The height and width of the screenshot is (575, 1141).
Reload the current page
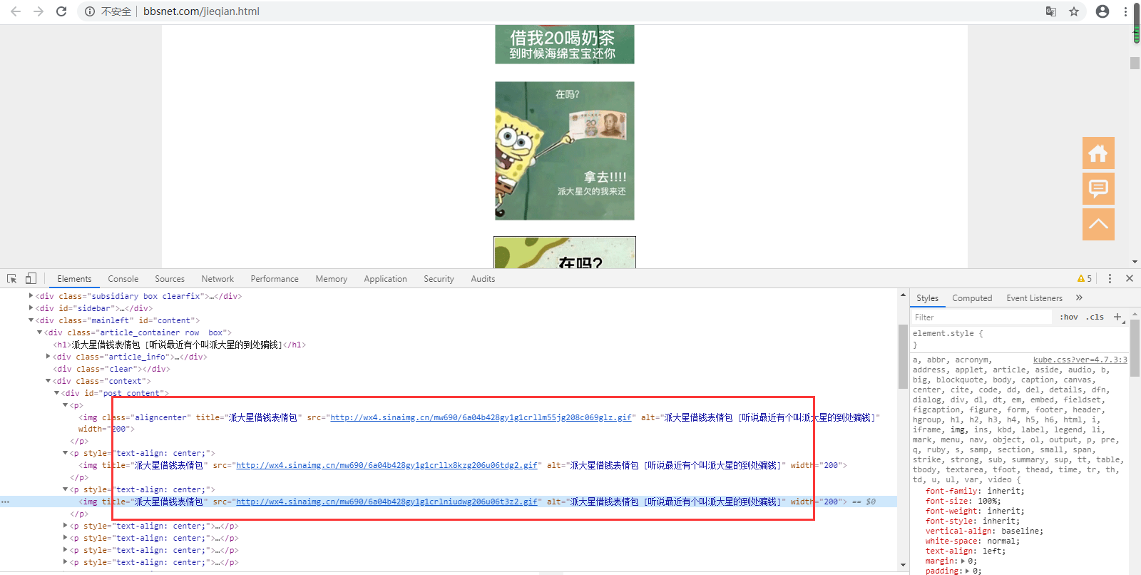61,11
